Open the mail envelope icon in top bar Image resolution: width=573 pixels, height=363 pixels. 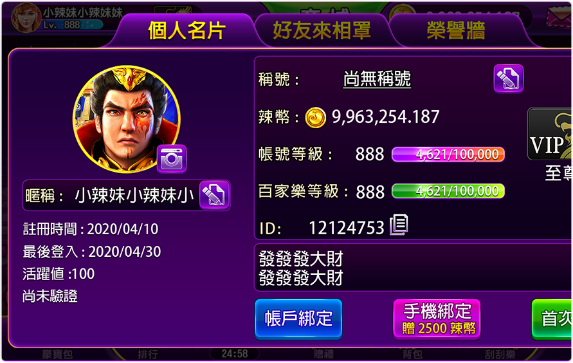558,17
